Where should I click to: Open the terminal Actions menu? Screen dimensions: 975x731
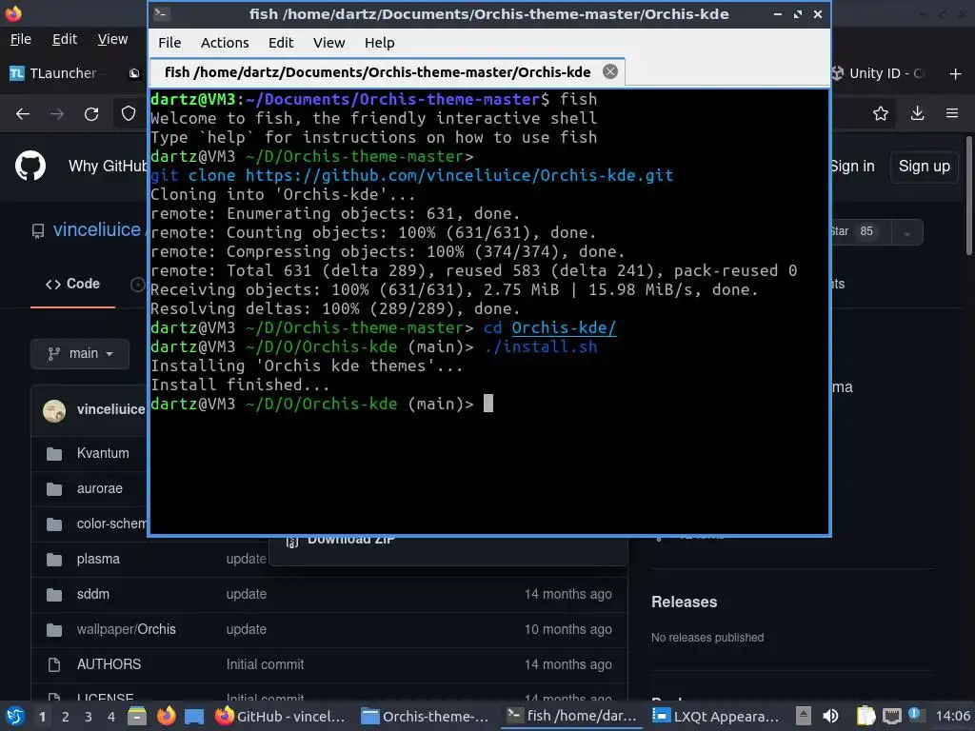pyautogui.click(x=225, y=42)
